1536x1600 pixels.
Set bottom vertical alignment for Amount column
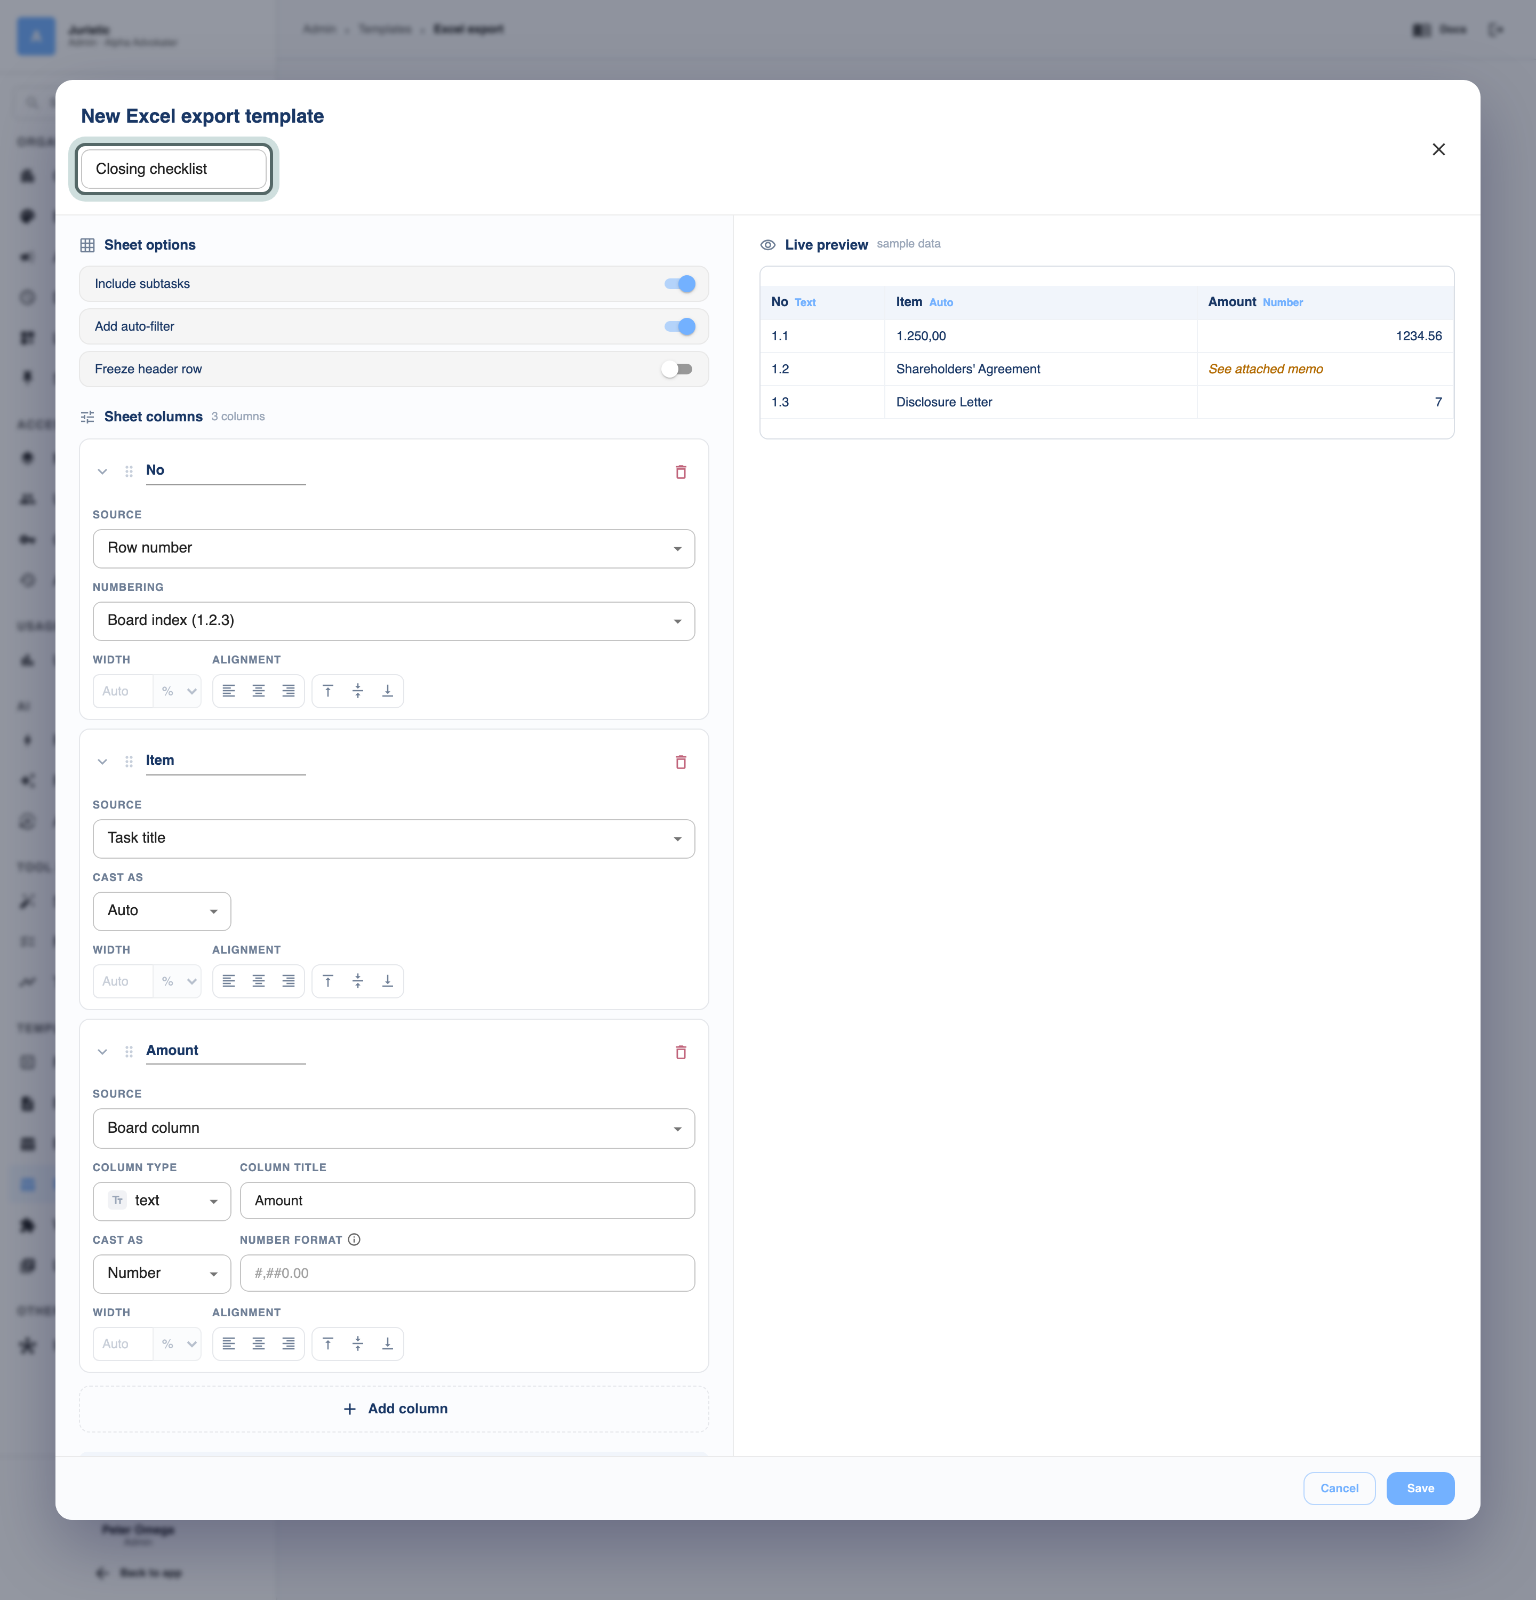pyautogui.click(x=388, y=1343)
